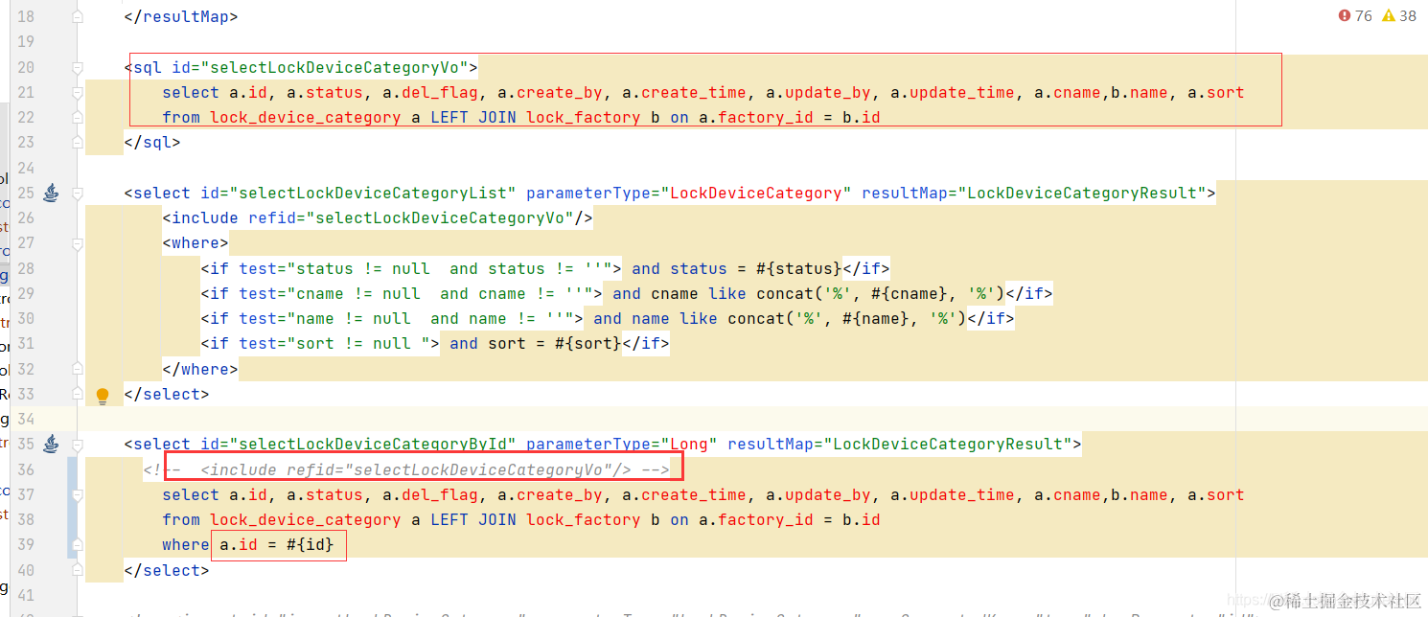Click the sql id "selectLockDeviceCategoryVo" on line 20
Viewport: 1428px width, 617px height.
(334, 67)
